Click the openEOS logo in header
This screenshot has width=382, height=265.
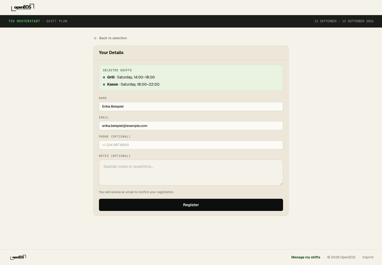point(23,7)
